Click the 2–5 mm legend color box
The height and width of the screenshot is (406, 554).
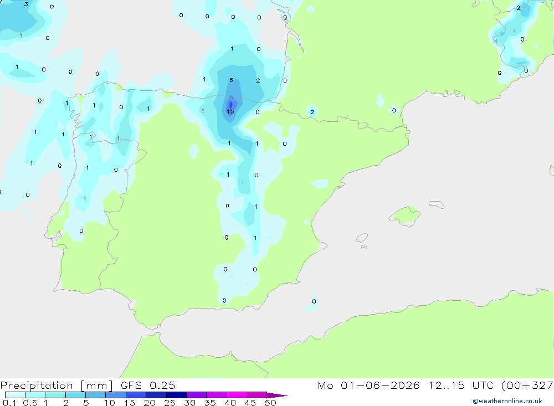(75, 395)
